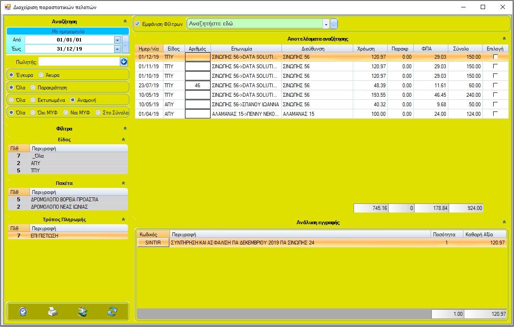Filter by ΔΡΟΜΟΛΟΓΙΟ ΒΟΡΕΙΑ ΠΡΟΑΣΤΙΑ package
Viewport: 514px width, 327px height.
coord(64,200)
